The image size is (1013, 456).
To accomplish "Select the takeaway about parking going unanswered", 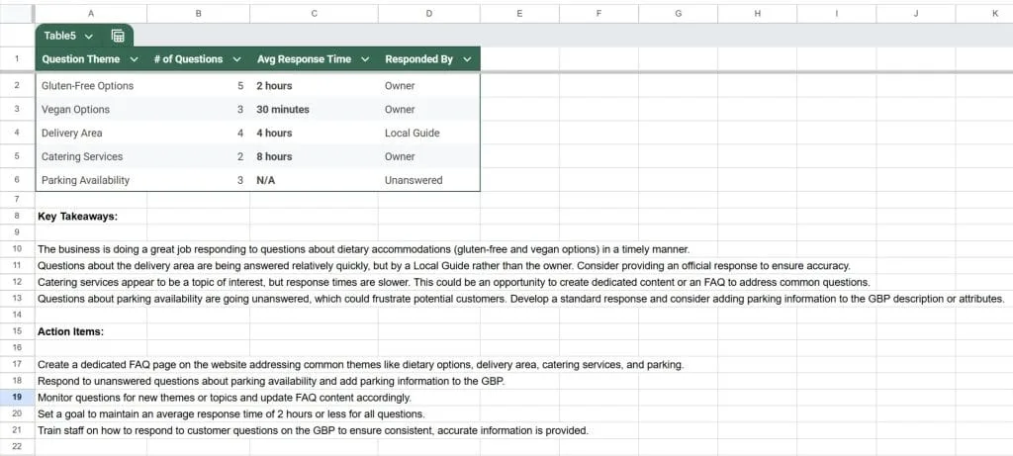I will tap(520, 299).
